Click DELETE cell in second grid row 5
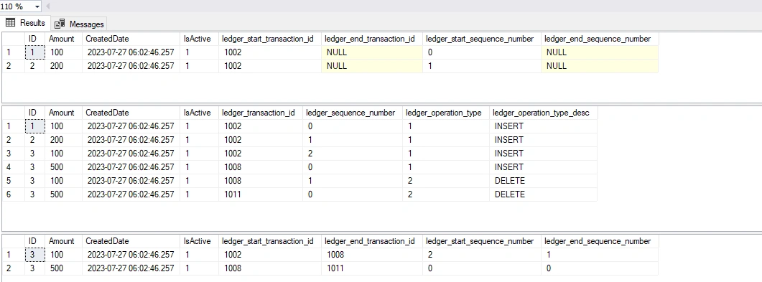 [x=544, y=181]
